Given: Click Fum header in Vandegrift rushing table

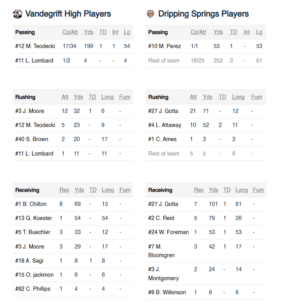Looking at the screenshot, I should (x=125, y=97).
